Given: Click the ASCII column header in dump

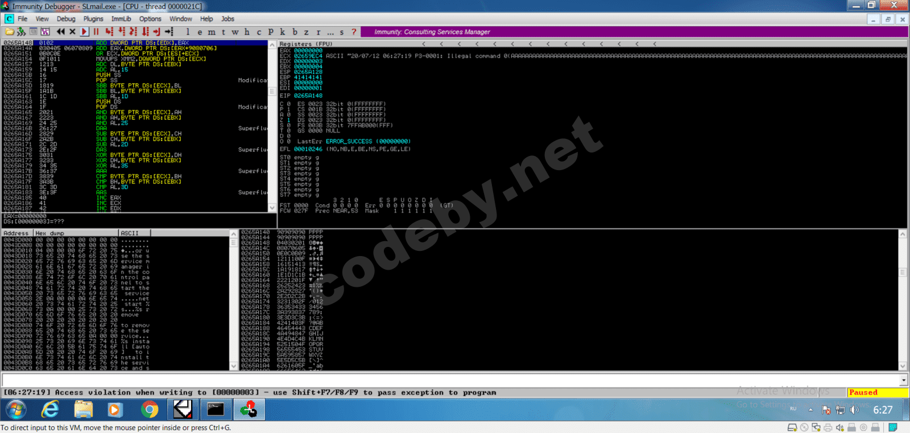Looking at the screenshot, I should [x=136, y=233].
